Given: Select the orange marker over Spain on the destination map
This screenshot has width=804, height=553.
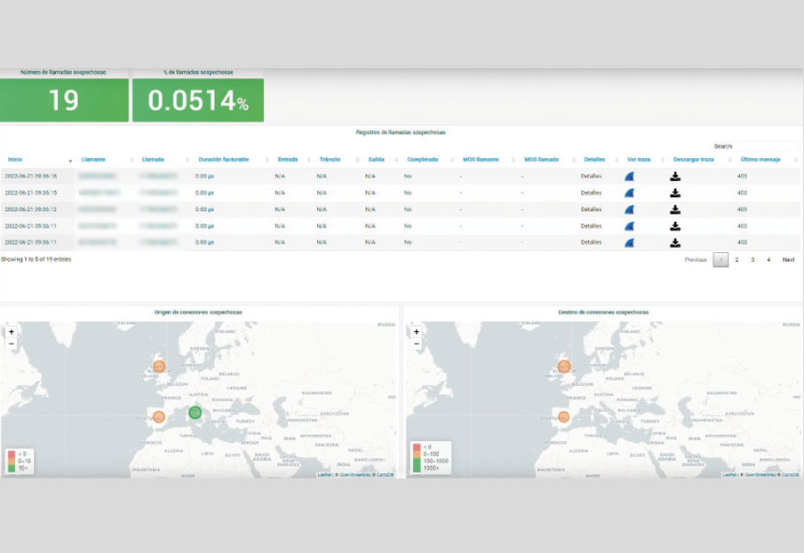Looking at the screenshot, I should tap(563, 416).
